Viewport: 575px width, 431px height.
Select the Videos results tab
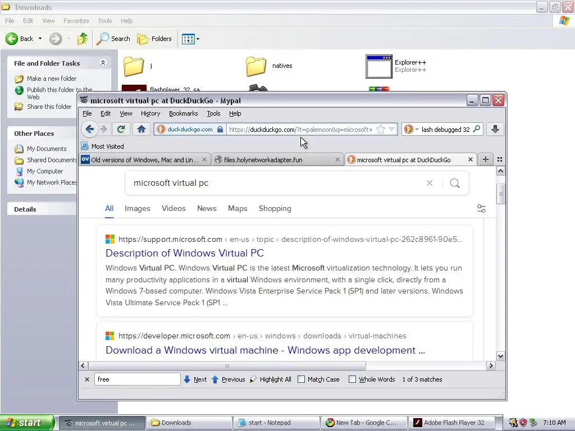(x=174, y=209)
